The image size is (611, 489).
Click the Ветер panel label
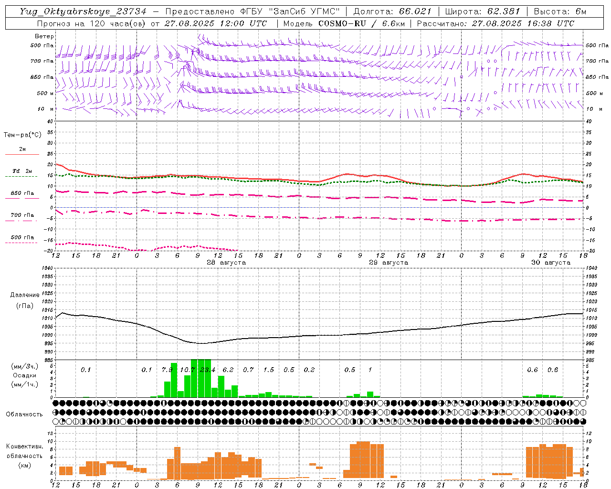point(44,36)
